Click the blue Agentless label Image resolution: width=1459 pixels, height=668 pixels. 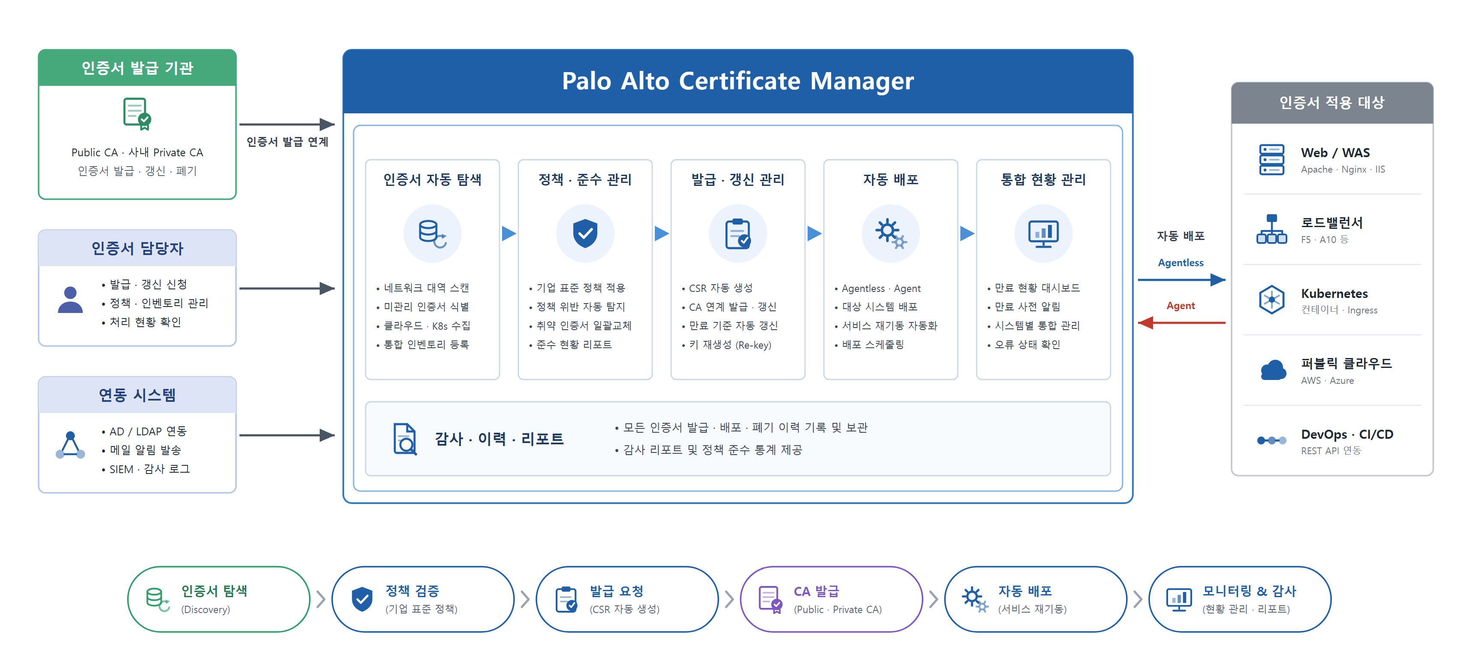pos(1181,263)
